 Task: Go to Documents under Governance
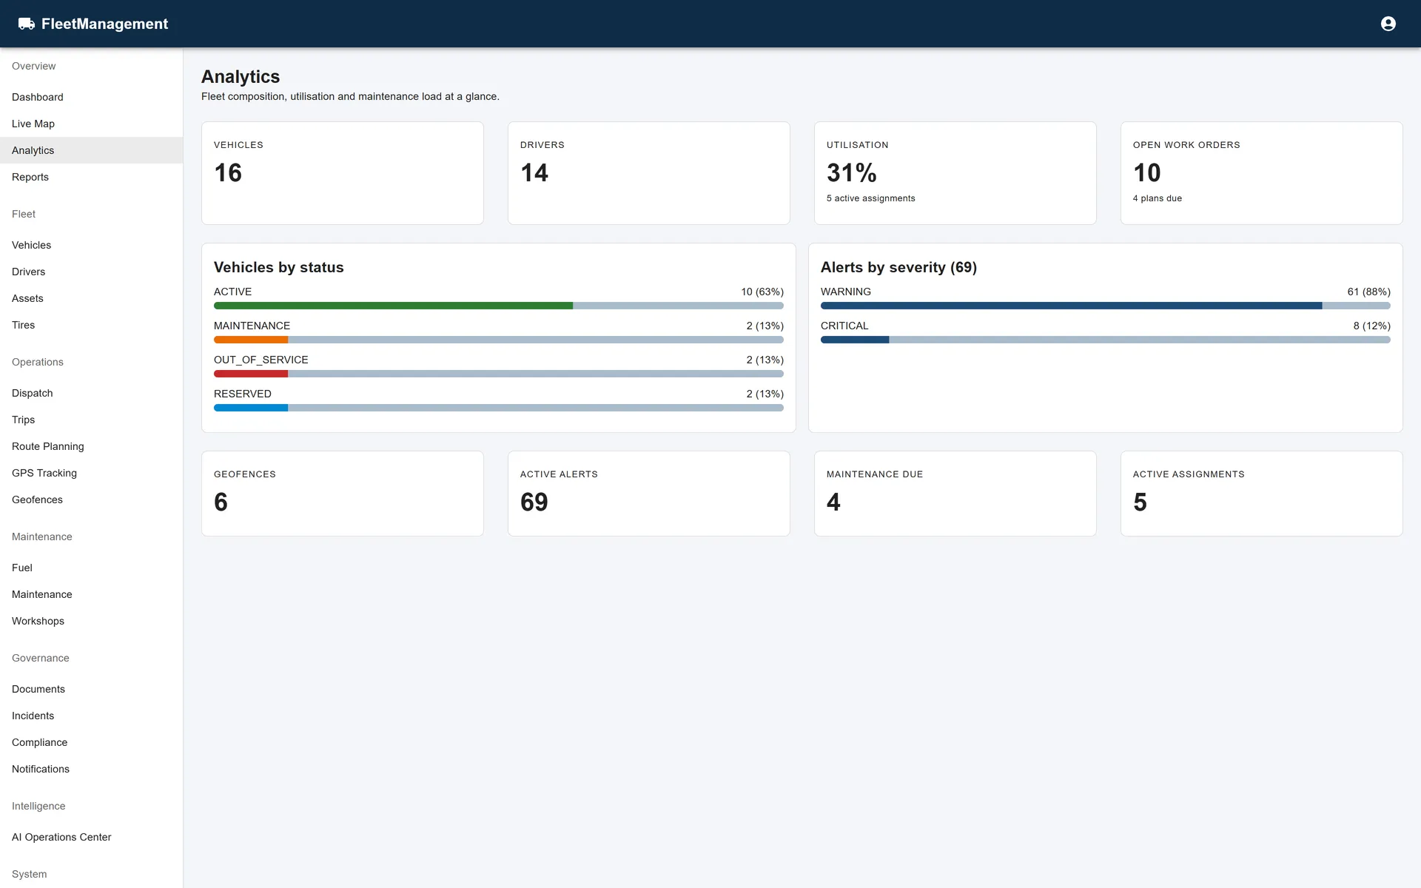pos(91,689)
